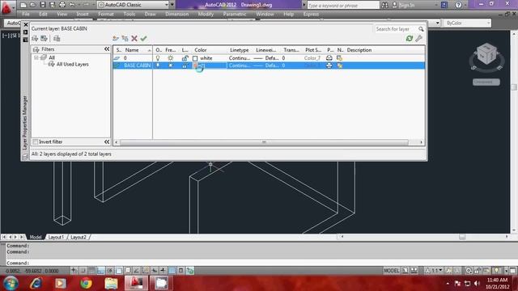Select layer 0 name
518x291 pixels.
pyautogui.click(x=125, y=58)
